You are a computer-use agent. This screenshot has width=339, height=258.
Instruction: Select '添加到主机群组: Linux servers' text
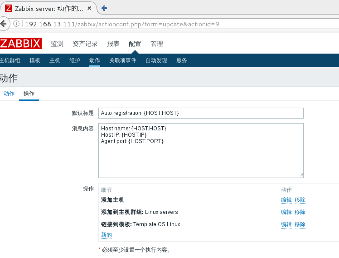(140, 212)
